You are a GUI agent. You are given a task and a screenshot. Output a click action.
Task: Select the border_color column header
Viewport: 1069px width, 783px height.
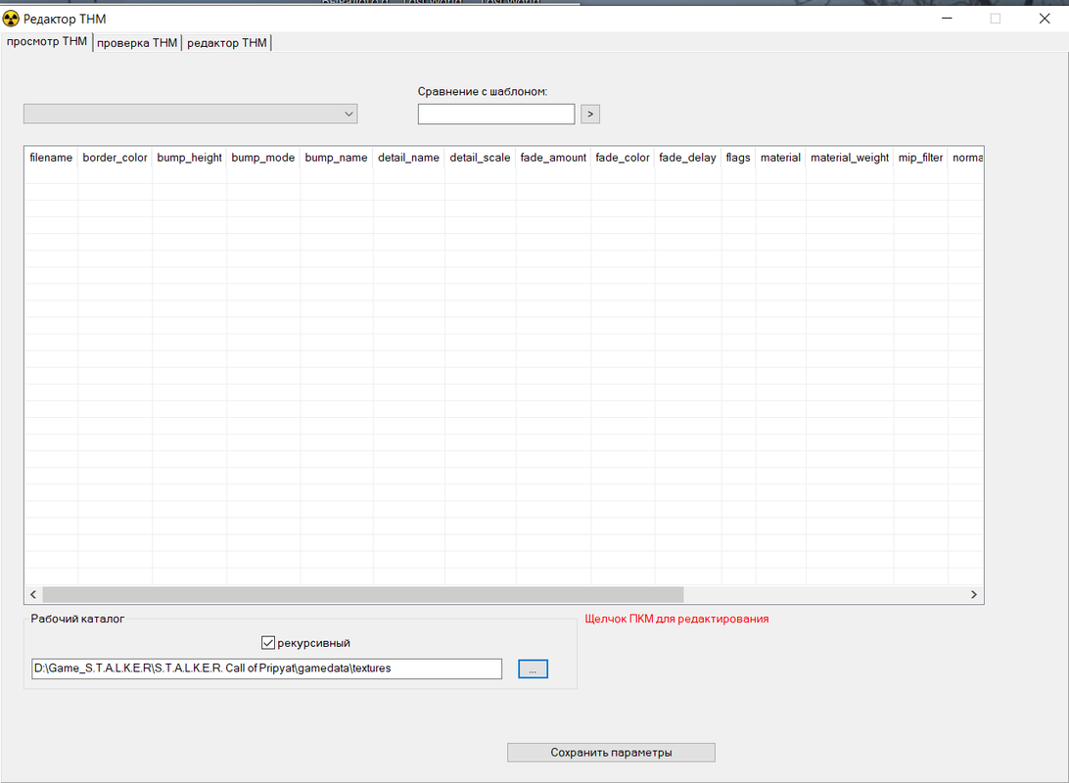(x=116, y=158)
